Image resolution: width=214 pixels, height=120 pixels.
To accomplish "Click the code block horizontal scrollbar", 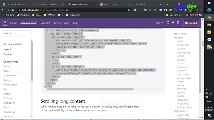I will [90, 89].
